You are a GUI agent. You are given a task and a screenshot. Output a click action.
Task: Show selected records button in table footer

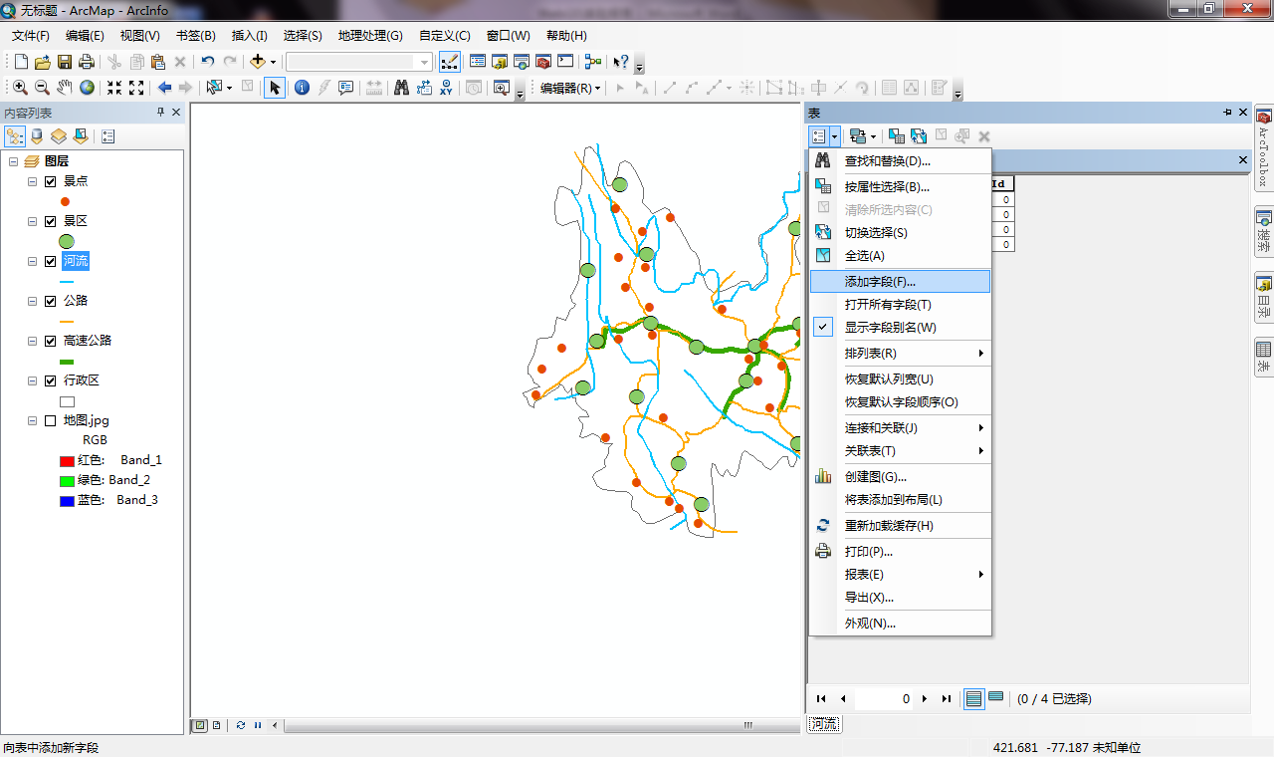coord(995,699)
